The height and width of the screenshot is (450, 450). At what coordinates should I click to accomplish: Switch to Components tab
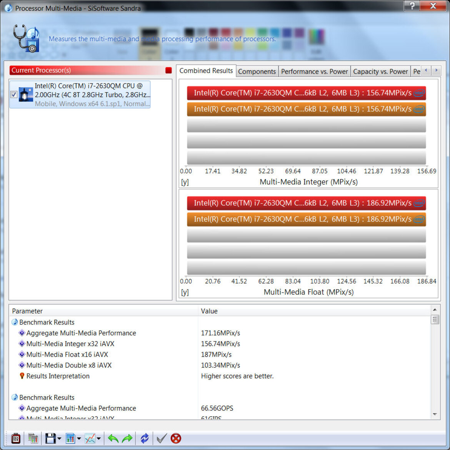257,72
